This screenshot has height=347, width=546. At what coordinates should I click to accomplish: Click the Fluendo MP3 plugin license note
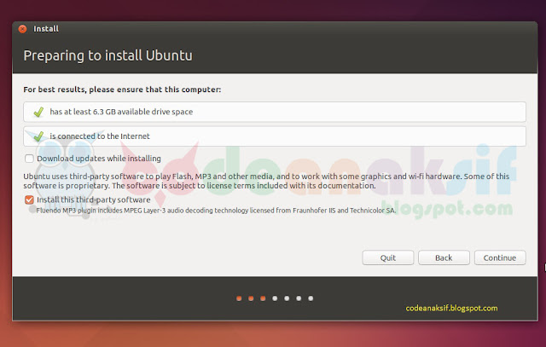click(216, 211)
